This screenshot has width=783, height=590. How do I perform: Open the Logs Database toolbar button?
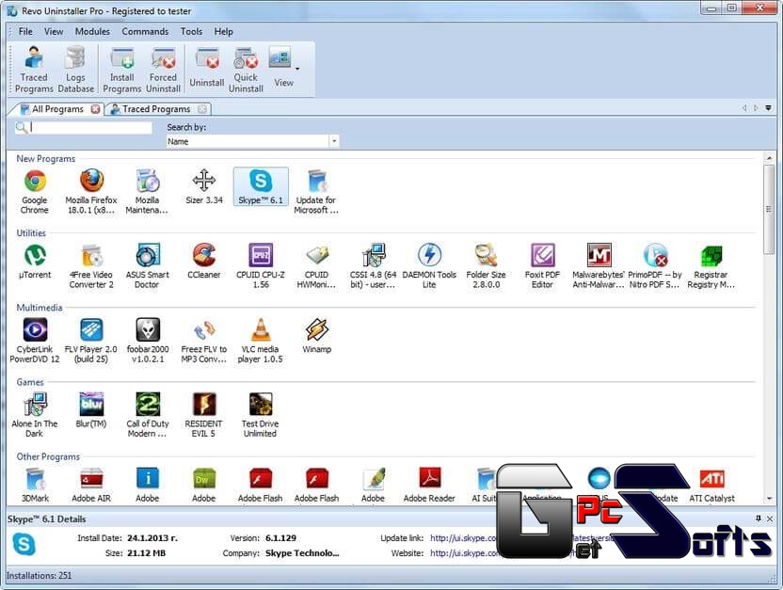[x=75, y=70]
